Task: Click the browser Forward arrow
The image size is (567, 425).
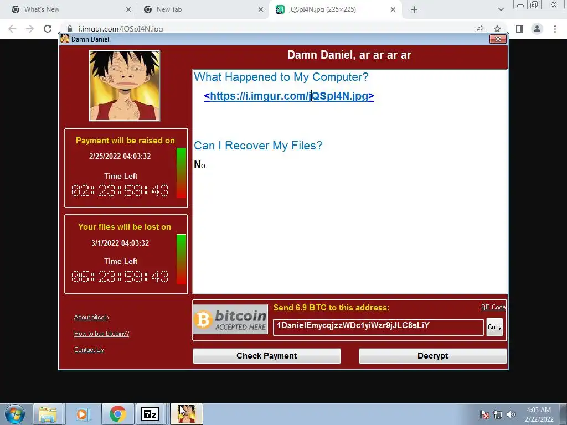Action: point(30,29)
